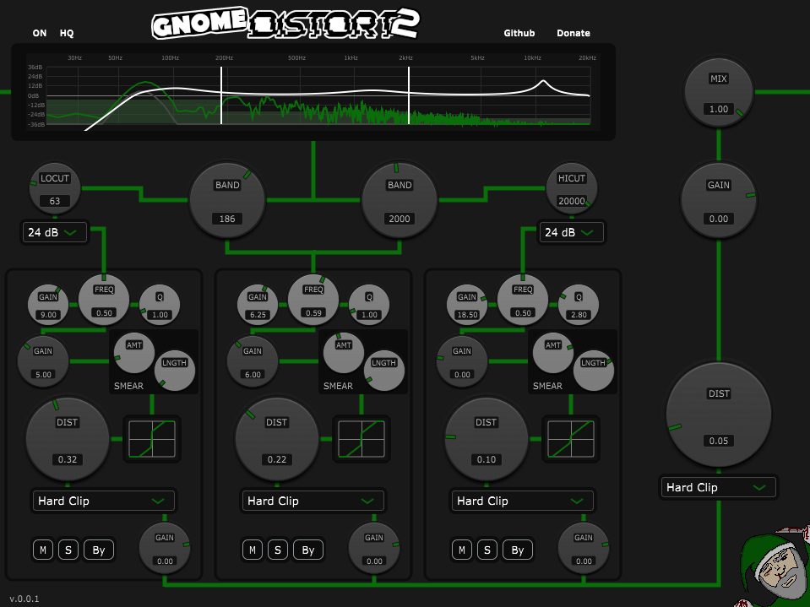Click the low band Q knob reading 1.00

click(x=160, y=305)
